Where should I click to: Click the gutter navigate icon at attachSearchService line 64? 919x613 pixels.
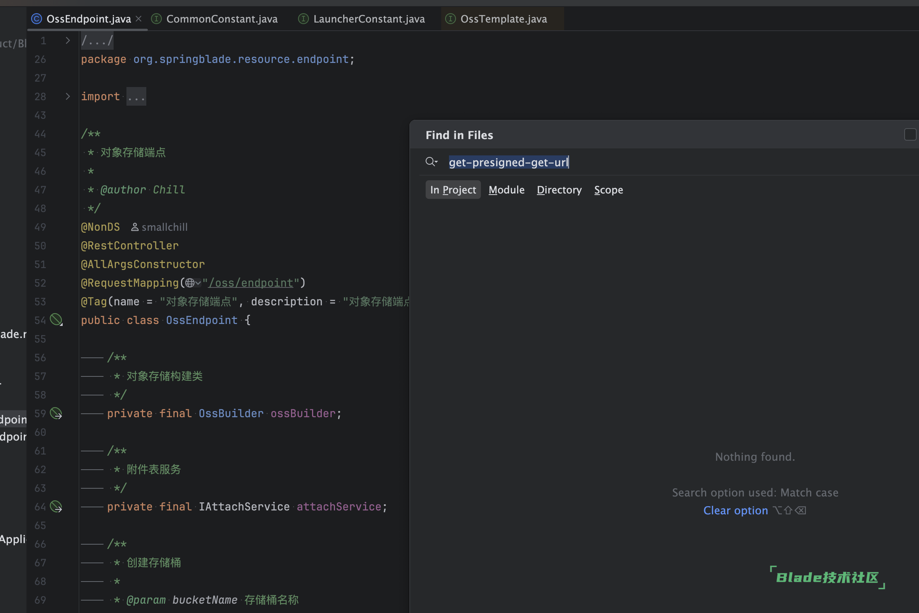[x=56, y=507]
